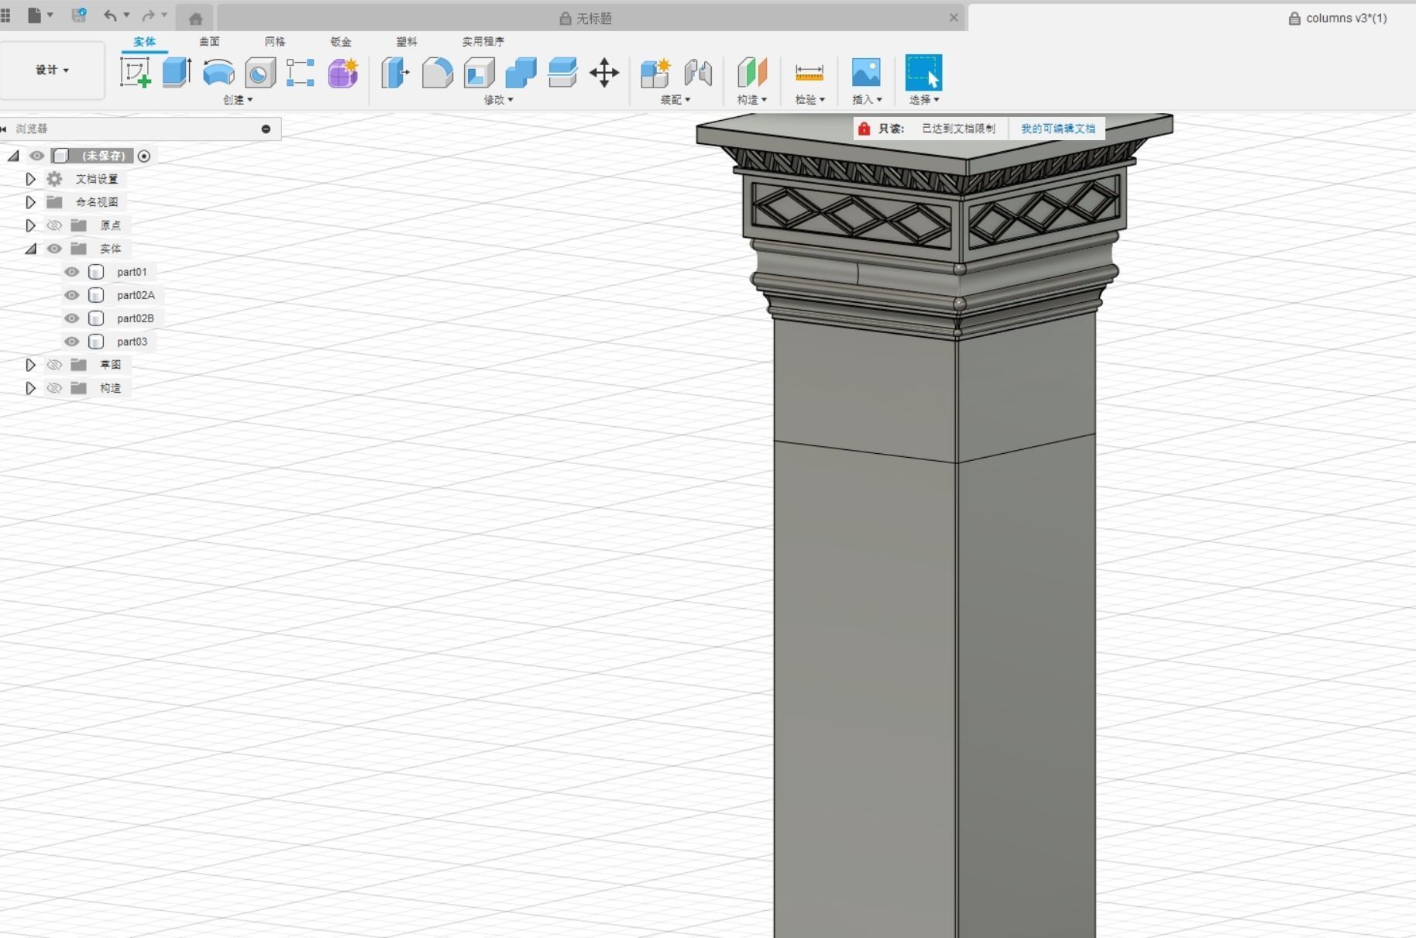Image resolution: width=1416 pixels, height=938 pixels.
Task: Switch to the 塑料 tab
Action: tap(407, 42)
